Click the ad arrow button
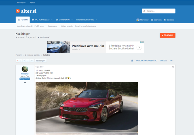Screen dimensions: 194x135 (139, 47)
